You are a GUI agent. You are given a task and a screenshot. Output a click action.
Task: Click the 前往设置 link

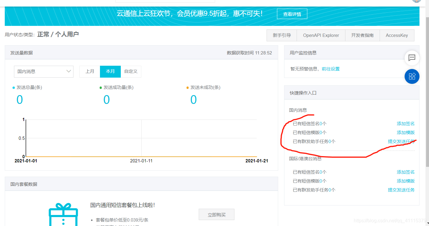pyautogui.click(x=331, y=69)
